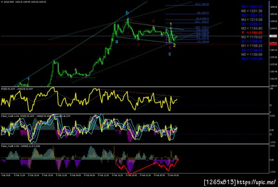Select the 0.0 Fibonacci level label

[203, 42]
